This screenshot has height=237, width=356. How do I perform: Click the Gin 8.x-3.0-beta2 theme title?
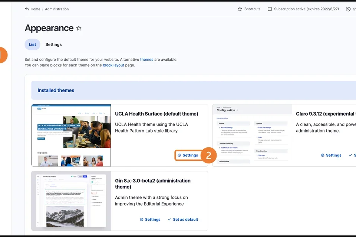153,184
